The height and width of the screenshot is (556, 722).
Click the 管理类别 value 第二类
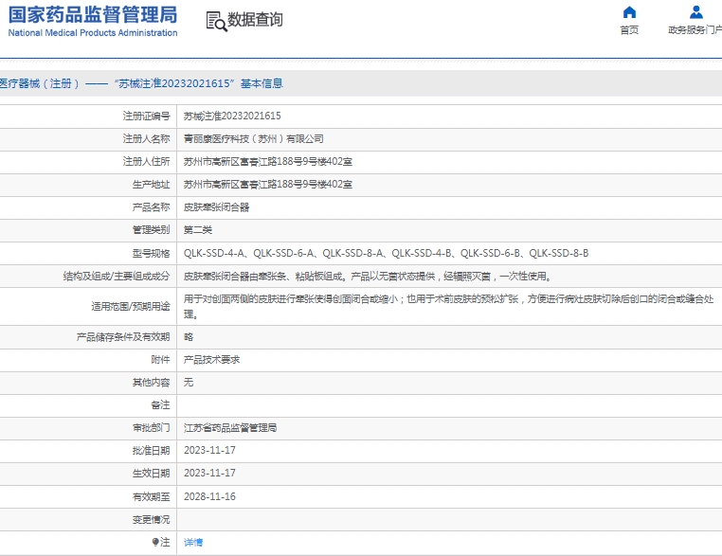(197, 229)
